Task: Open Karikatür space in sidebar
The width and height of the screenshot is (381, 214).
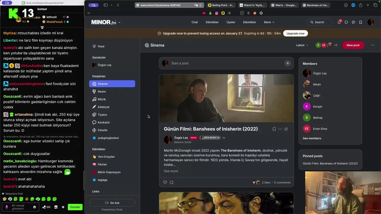Action: pos(112,122)
